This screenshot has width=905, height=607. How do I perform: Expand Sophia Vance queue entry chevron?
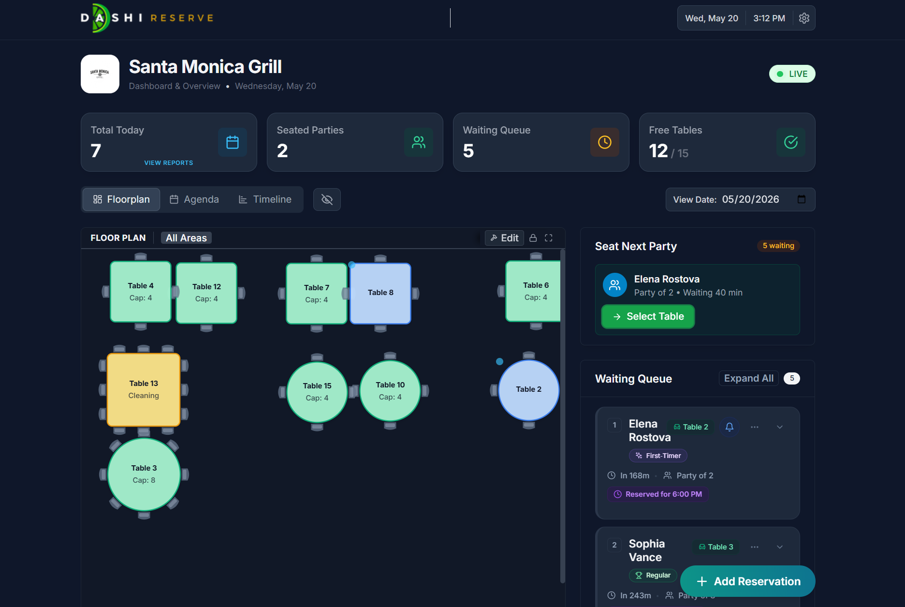[x=780, y=547]
